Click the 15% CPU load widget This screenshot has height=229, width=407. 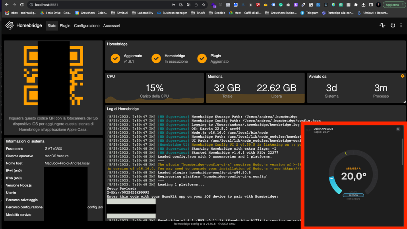coord(155,88)
